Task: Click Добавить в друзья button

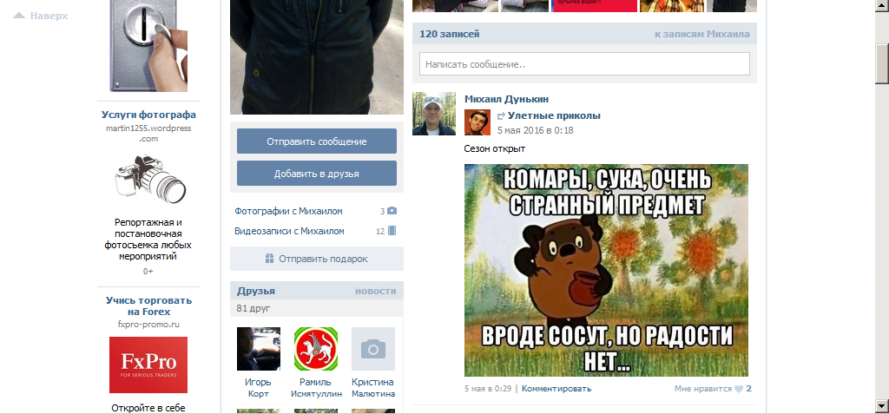Action: pyautogui.click(x=316, y=174)
